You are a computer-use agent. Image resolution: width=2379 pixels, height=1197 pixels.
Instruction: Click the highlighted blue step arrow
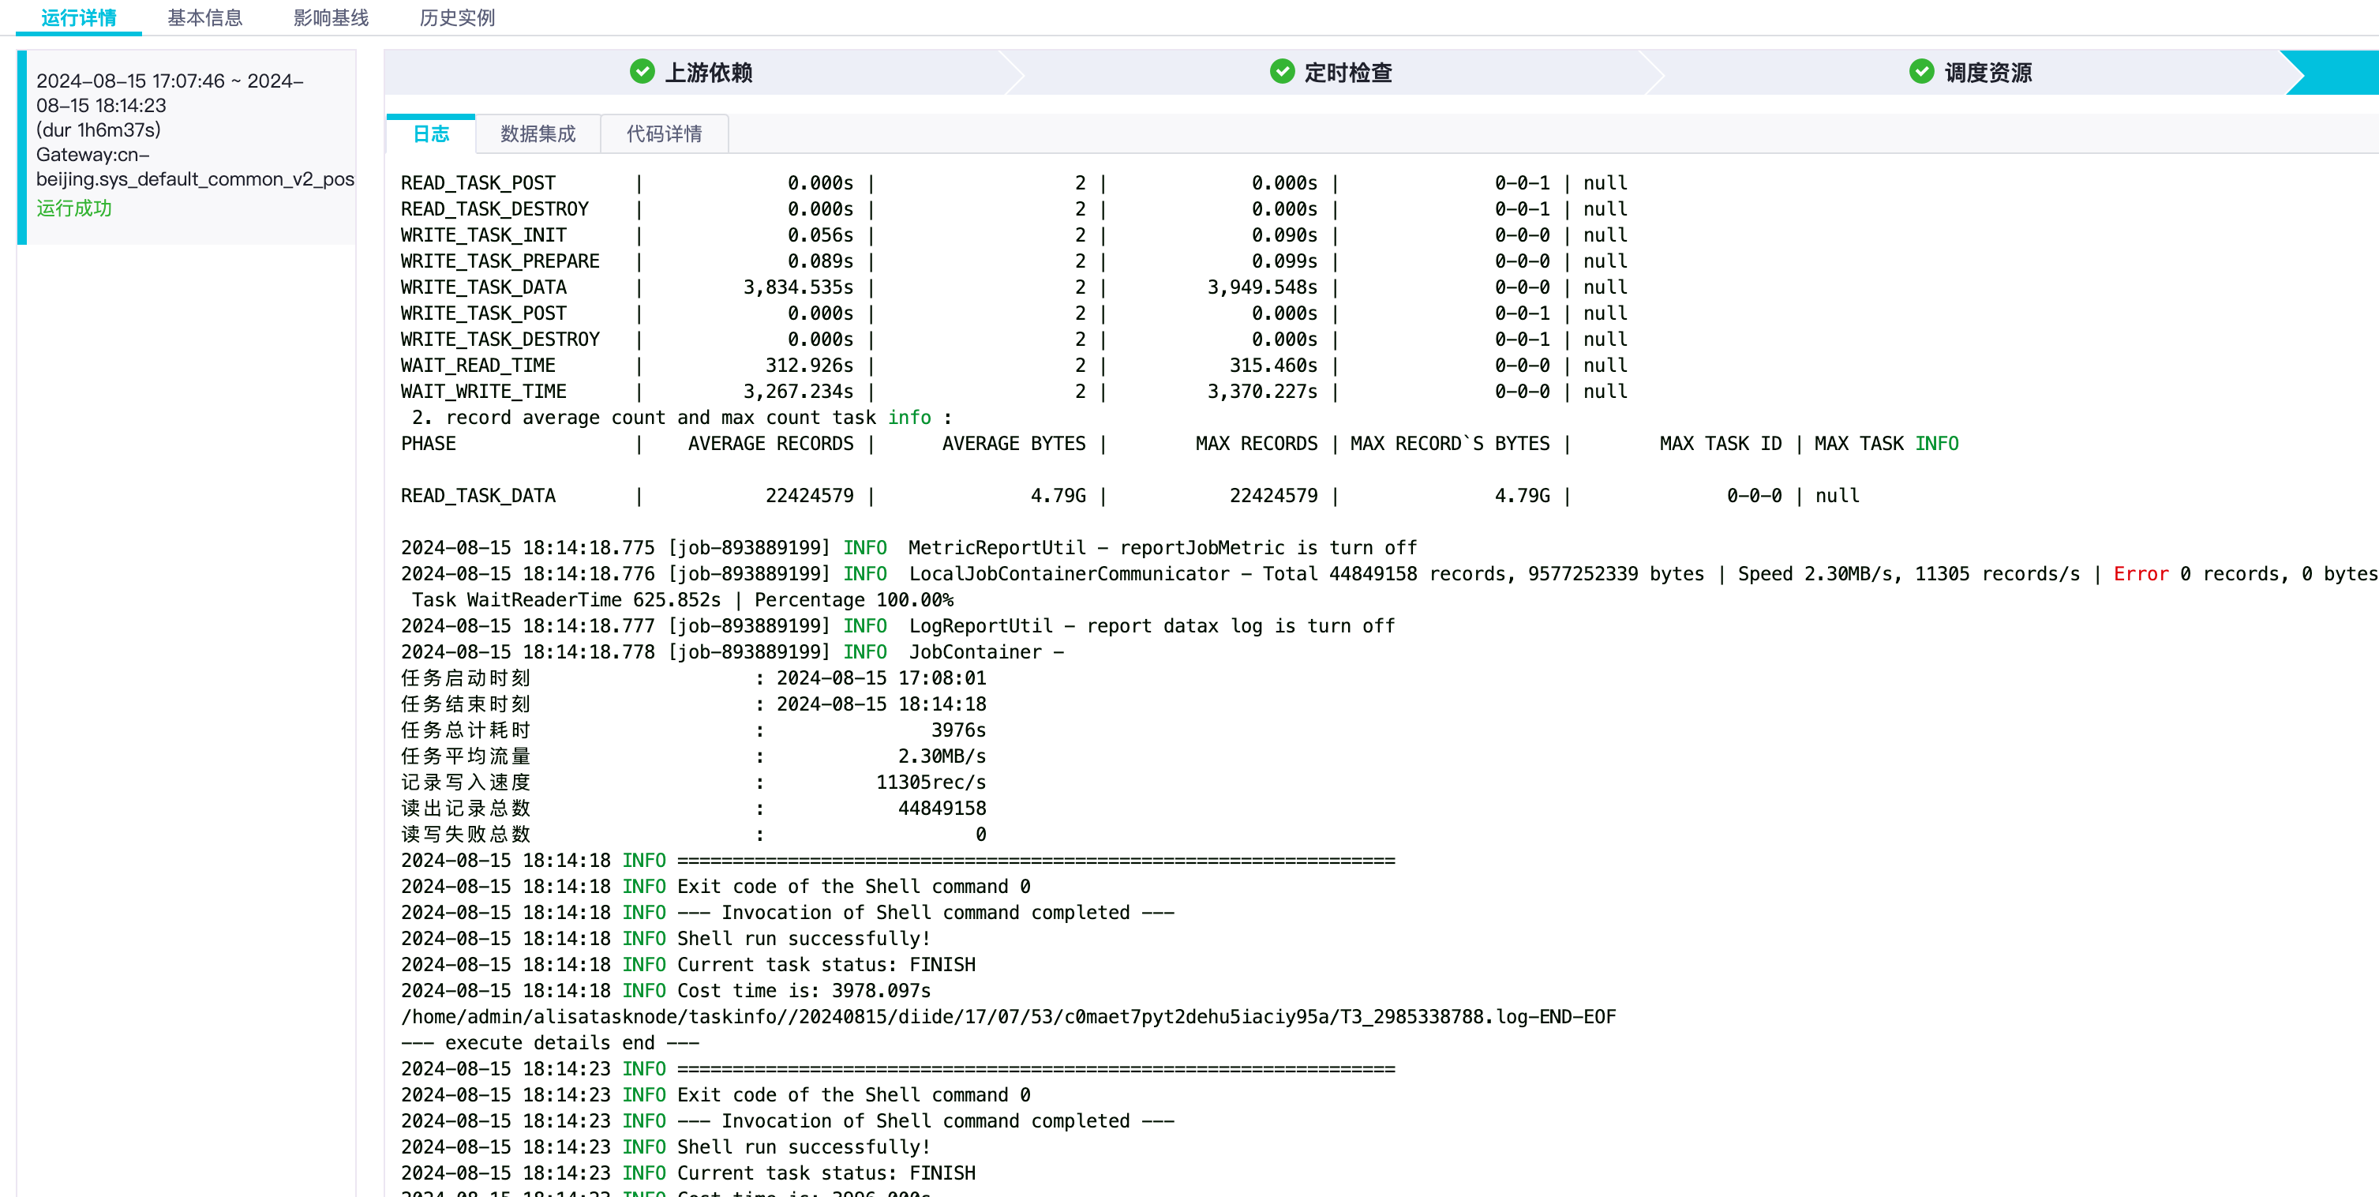[x=2332, y=72]
